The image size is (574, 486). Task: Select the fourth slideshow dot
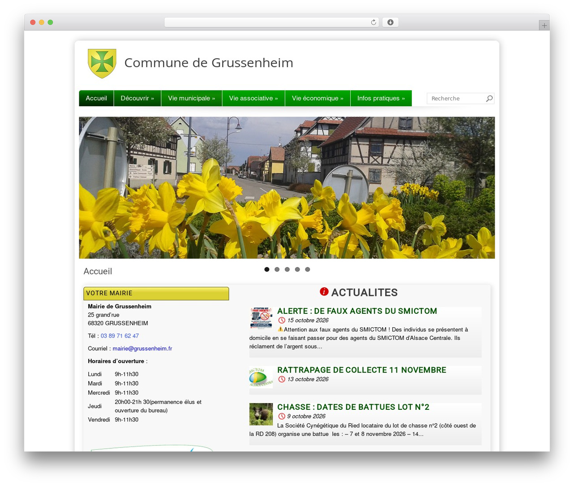[x=297, y=269]
